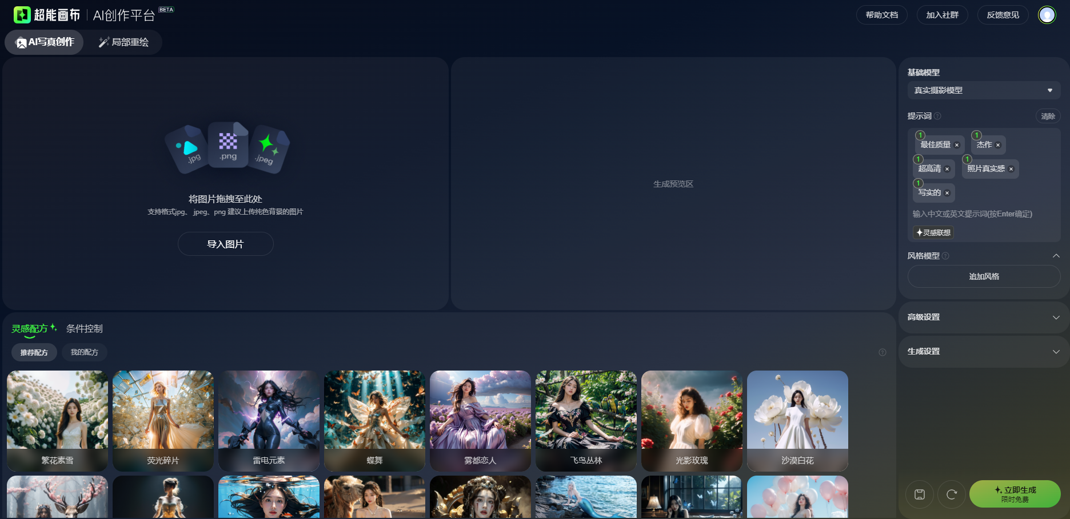Remove the 最佳质量 prompt tag
The width and height of the screenshot is (1070, 519).
click(x=957, y=145)
